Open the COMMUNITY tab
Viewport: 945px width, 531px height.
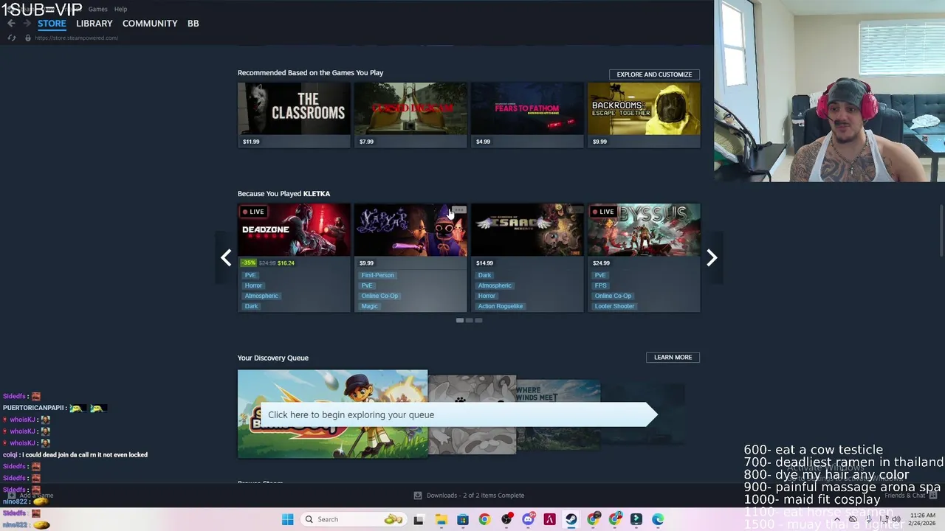pyautogui.click(x=150, y=24)
